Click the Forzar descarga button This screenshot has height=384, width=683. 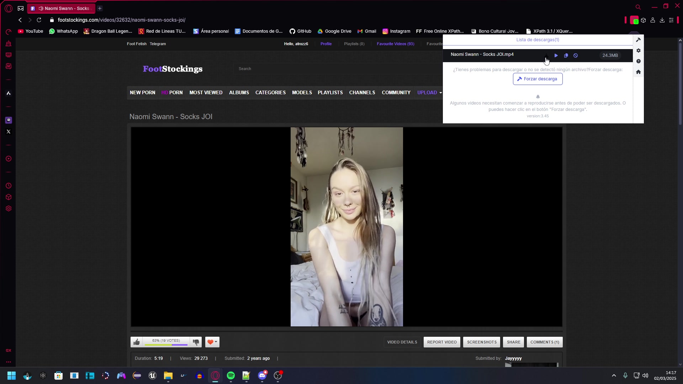(538, 79)
